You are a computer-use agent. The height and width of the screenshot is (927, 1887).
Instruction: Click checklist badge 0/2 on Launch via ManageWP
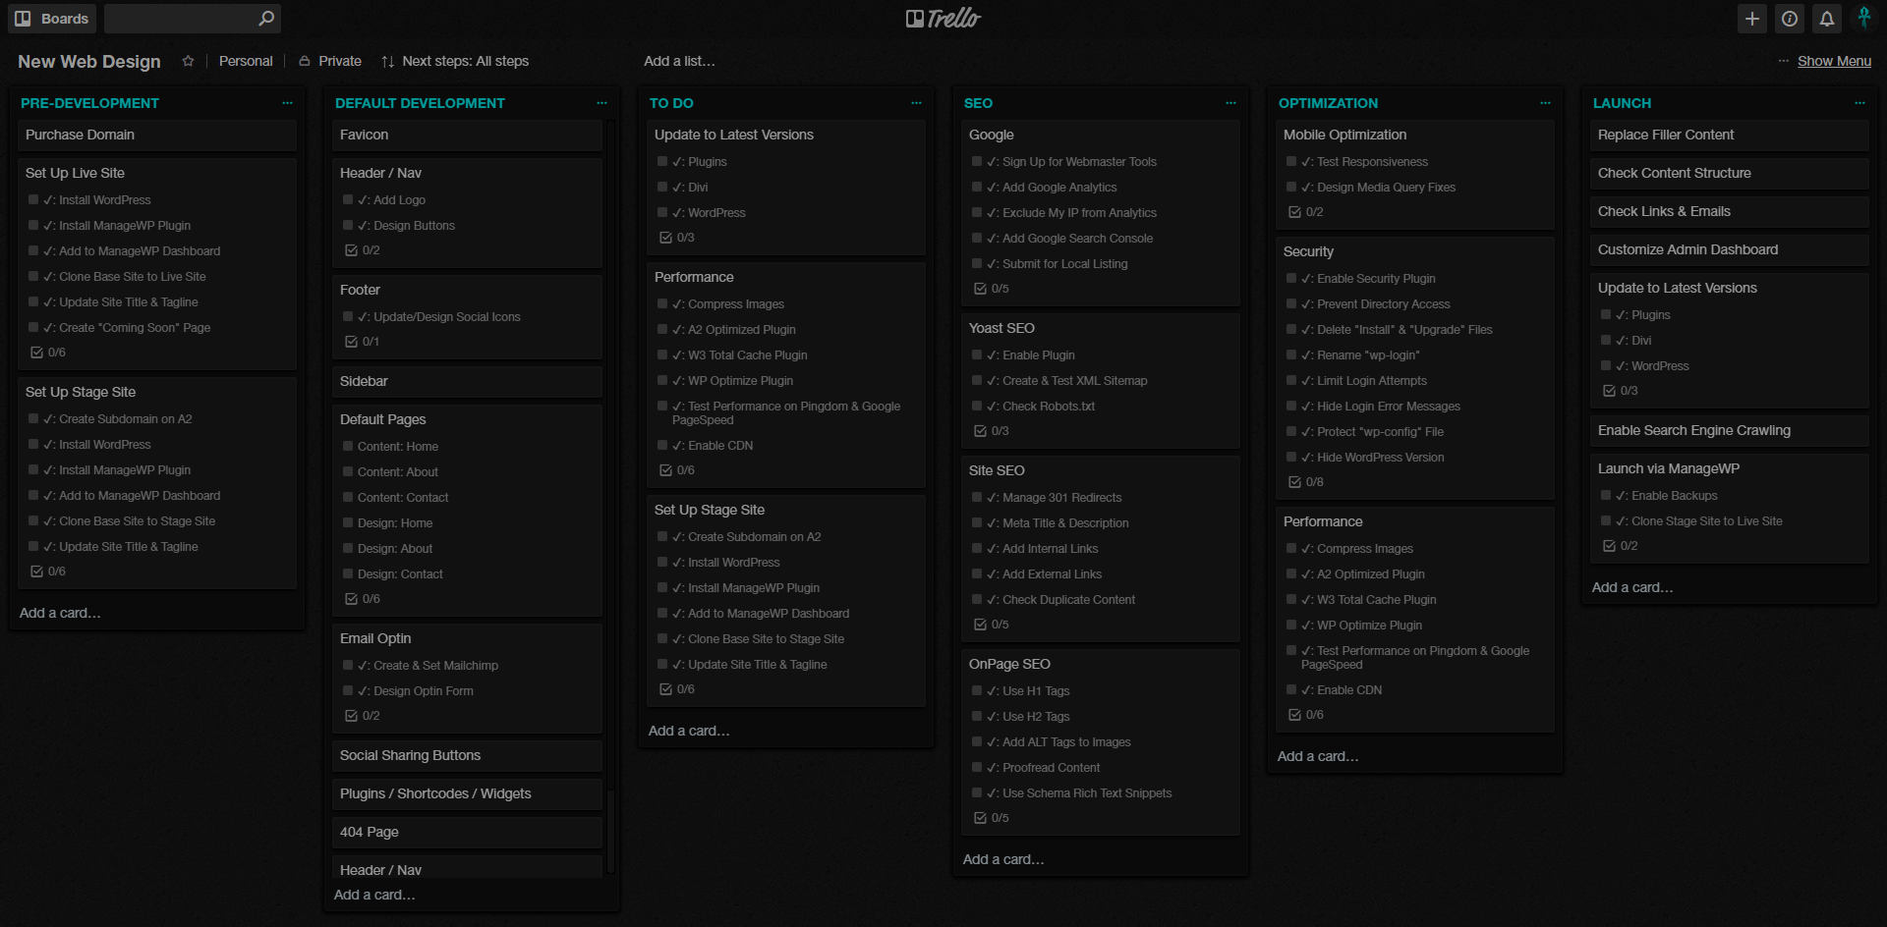tap(1621, 546)
